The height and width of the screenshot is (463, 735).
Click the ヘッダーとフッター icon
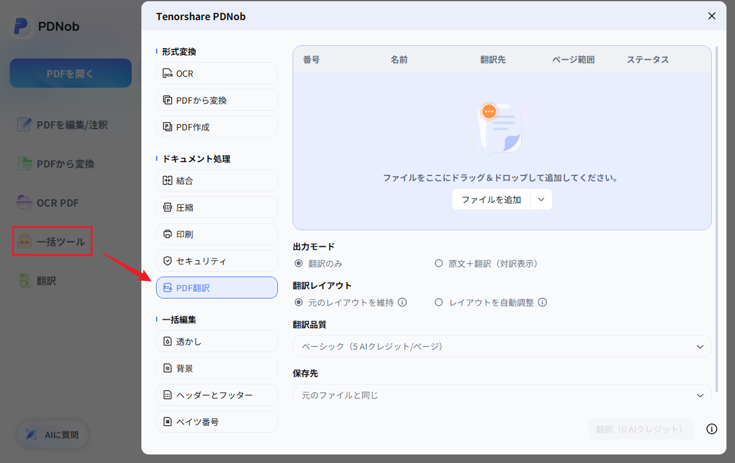coord(168,395)
